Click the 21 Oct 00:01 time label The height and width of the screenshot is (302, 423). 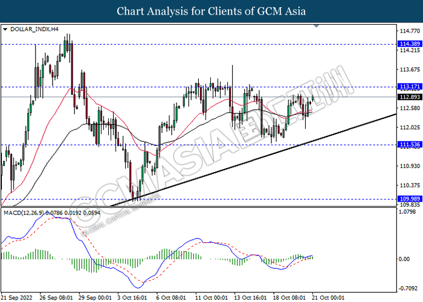(x=328, y=298)
